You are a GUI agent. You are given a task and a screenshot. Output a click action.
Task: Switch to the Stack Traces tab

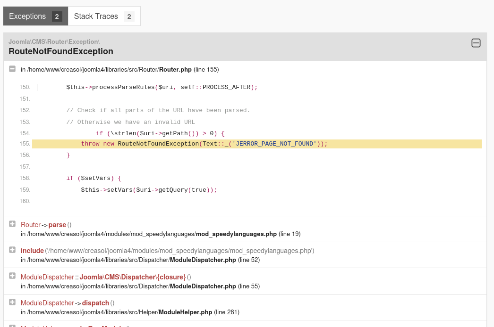[x=96, y=16]
